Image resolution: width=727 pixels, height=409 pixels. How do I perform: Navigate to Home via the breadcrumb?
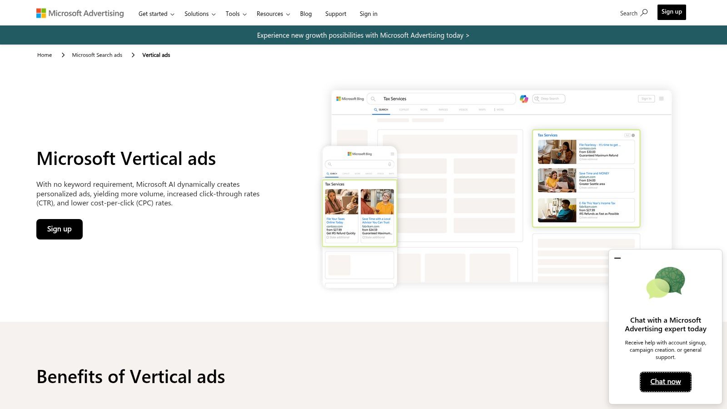tap(44, 55)
